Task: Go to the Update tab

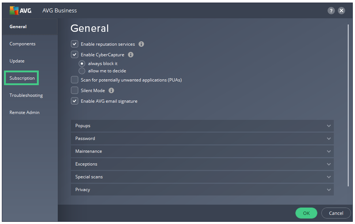Action: pyautogui.click(x=17, y=61)
